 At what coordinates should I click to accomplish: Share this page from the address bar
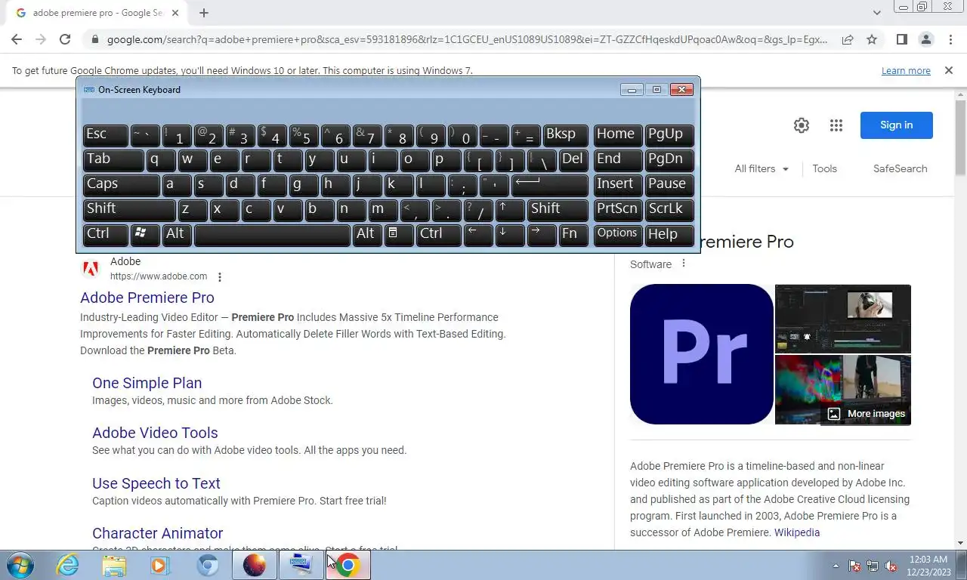coord(848,39)
